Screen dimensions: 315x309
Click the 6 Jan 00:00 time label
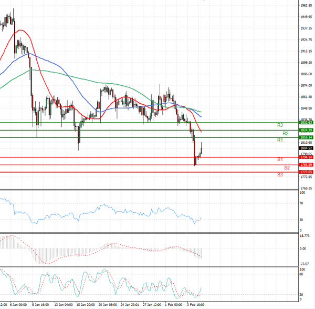18,305
